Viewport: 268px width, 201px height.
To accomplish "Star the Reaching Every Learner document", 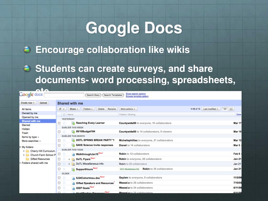I will (64, 123).
